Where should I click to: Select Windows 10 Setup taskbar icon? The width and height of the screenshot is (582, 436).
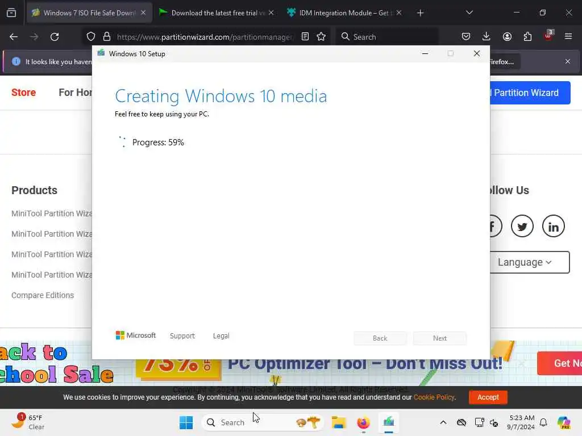[389, 422]
